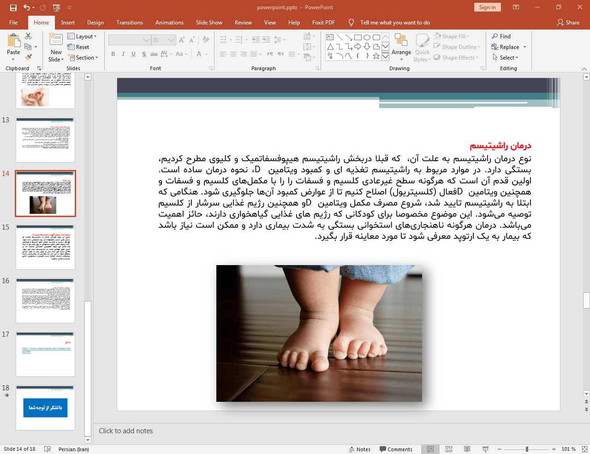This screenshot has height=454, width=590.
Task: Click the zoom in plus button
Action: (554, 449)
